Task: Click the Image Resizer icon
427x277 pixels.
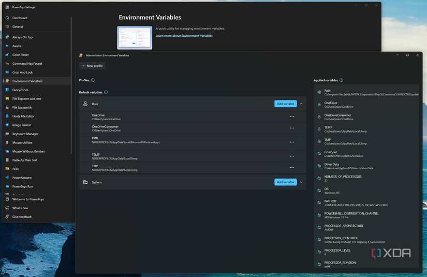Action: 7,125
